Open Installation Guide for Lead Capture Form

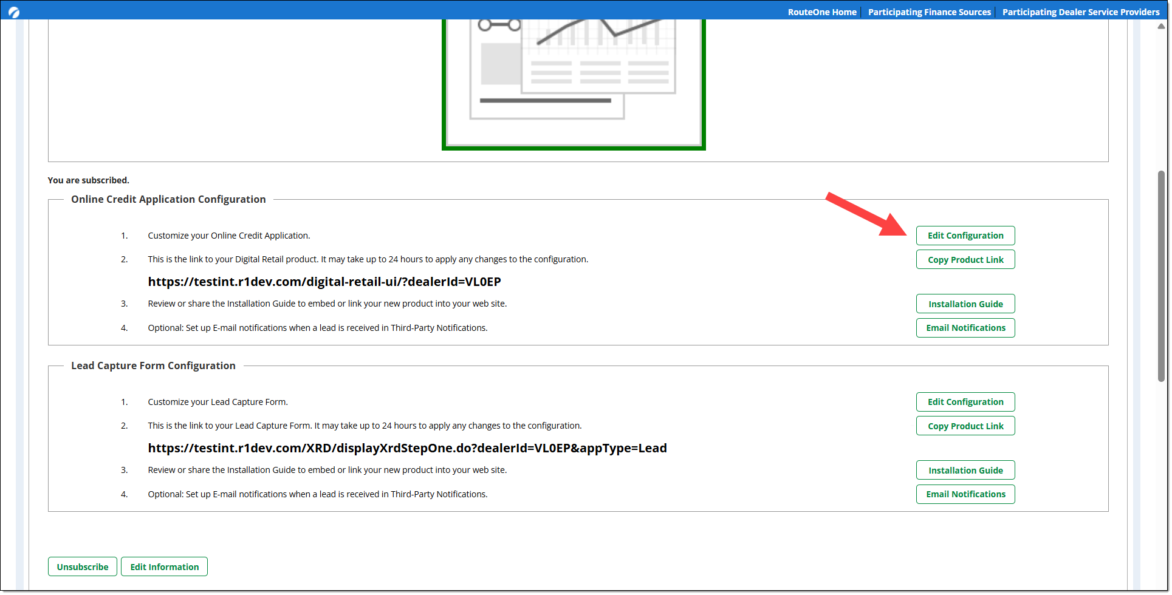pos(965,471)
